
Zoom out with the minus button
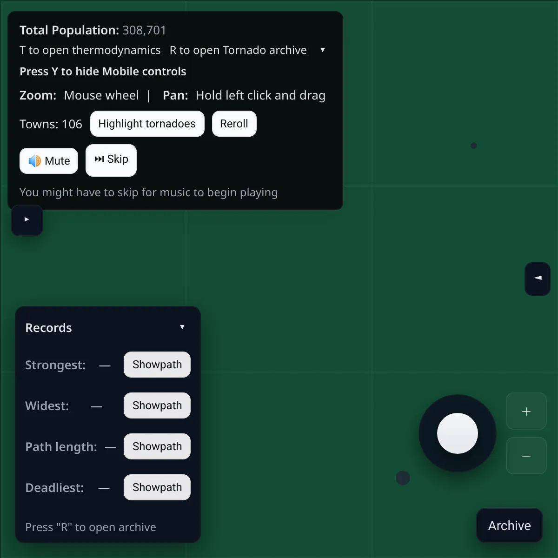pos(526,456)
